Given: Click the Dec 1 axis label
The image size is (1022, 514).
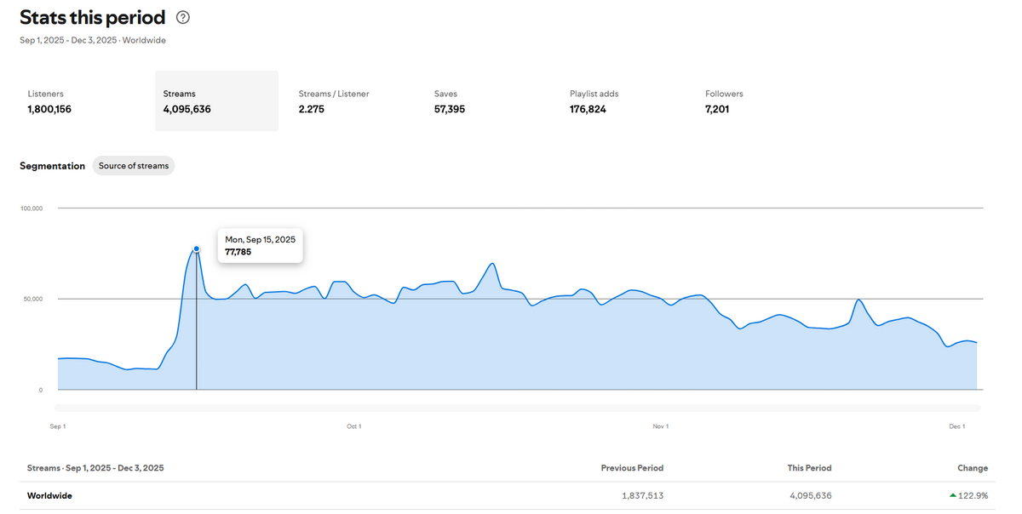Looking at the screenshot, I should 956,426.
